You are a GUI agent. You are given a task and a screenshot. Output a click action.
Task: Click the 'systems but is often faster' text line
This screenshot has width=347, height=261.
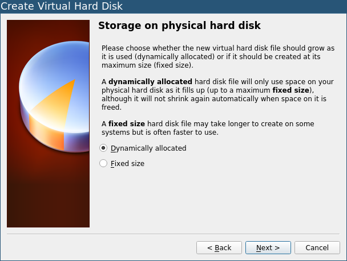tap(160, 132)
